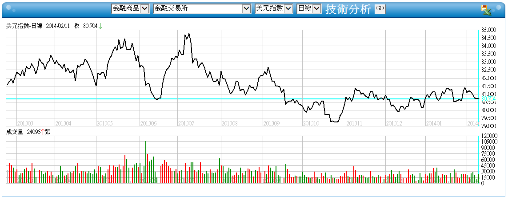Select the cyan 80.704 price label
Viewport: 508px width, 200px height.
point(488,98)
